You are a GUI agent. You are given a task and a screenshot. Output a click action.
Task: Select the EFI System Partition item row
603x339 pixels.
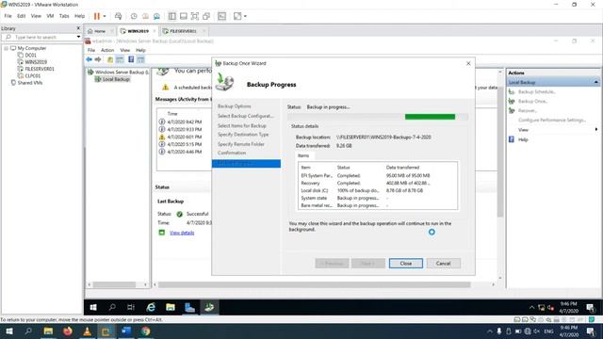tap(378, 176)
